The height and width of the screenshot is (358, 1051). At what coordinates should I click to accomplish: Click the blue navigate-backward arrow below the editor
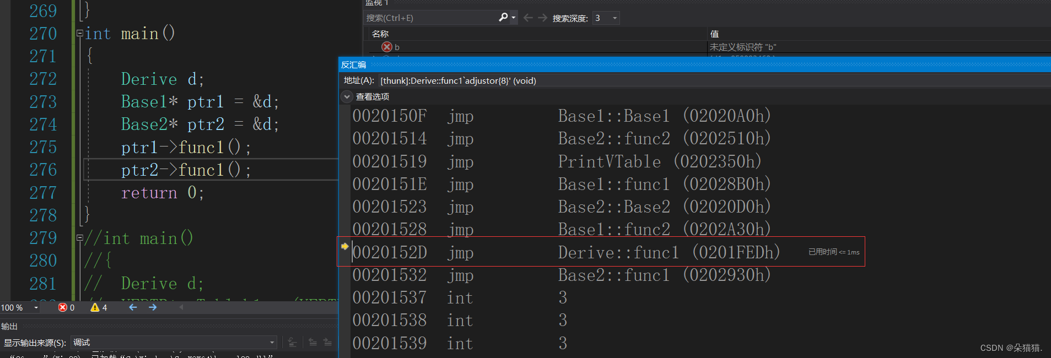tap(133, 307)
